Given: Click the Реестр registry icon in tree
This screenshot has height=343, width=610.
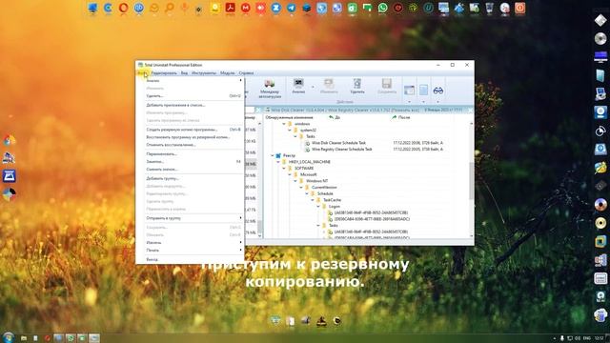Looking at the screenshot, I should [278, 155].
